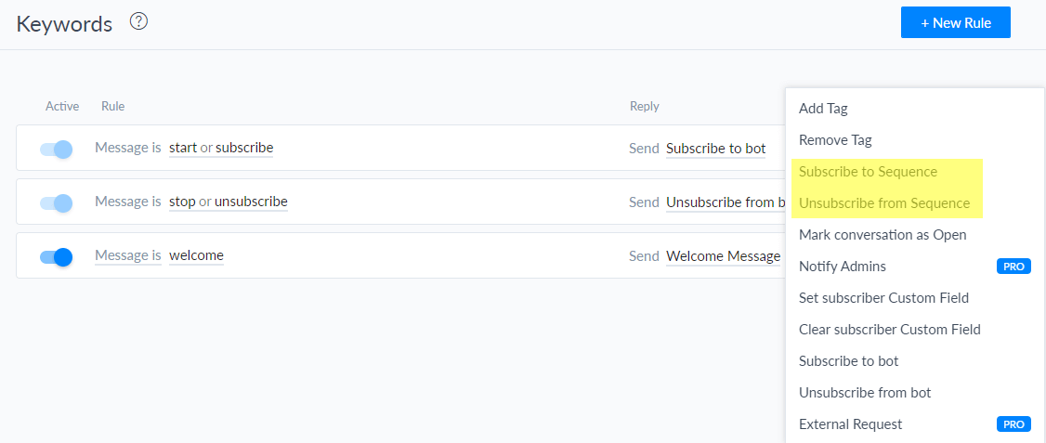Click the PRO badge beside External Request
The height and width of the screenshot is (443, 1046).
(x=1013, y=423)
